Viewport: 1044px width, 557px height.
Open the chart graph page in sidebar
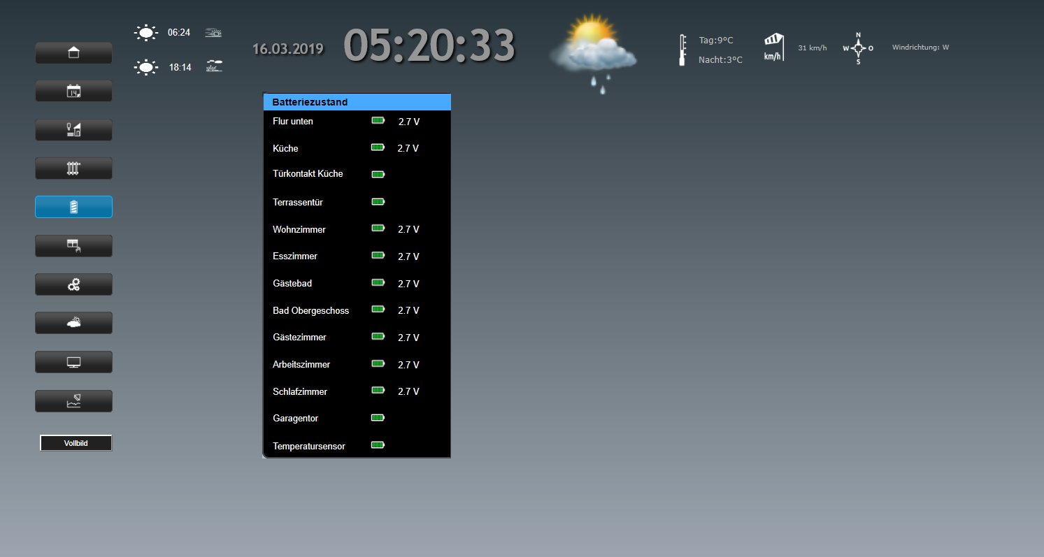[73, 401]
